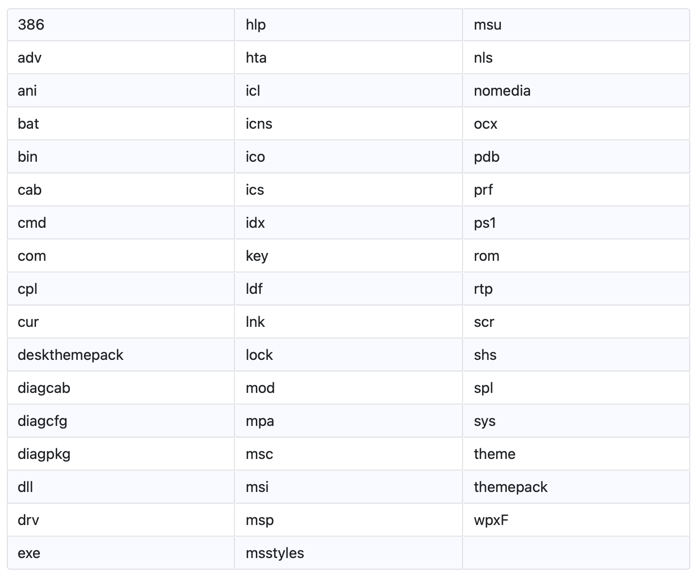Click the "diagpkg" entry
Screen dimensions: 698x576
[44, 454]
